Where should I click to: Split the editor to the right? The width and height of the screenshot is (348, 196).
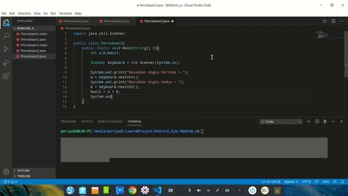tap(333, 21)
